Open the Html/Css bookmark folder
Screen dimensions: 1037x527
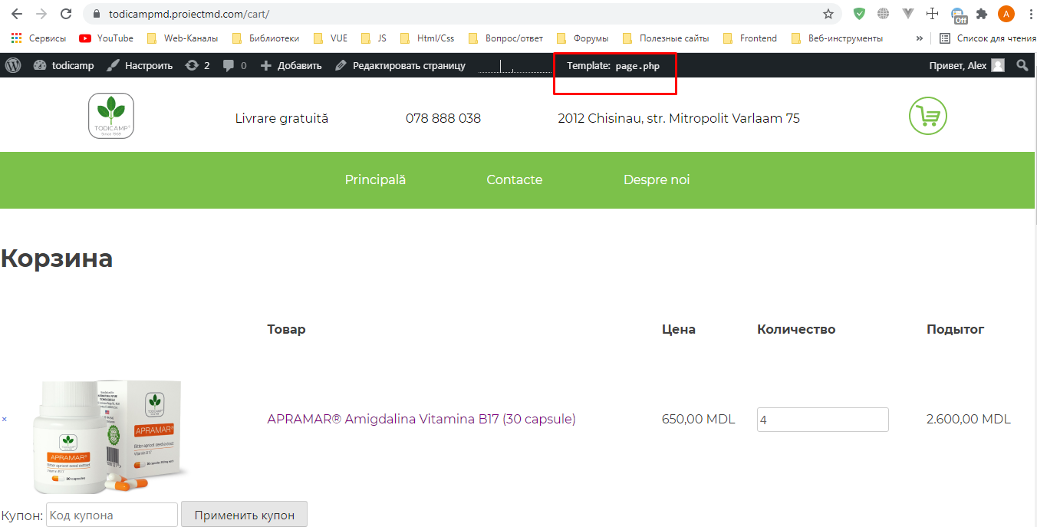click(x=427, y=38)
